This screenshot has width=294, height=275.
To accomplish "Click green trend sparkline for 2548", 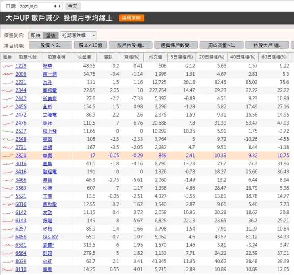I will pyautogui.click(x=8, y=139).
